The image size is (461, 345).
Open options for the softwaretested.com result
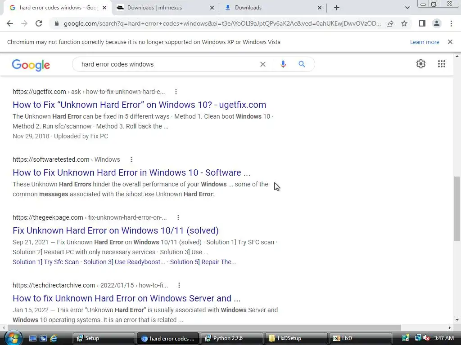tap(131, 159)
